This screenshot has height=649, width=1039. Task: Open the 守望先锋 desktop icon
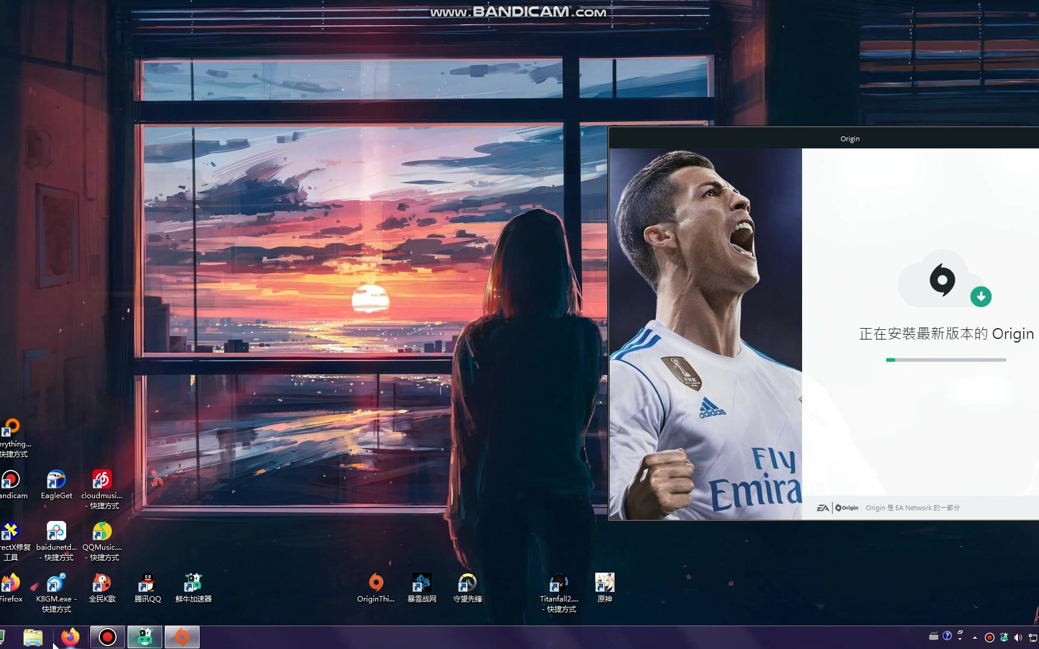pos(467,588)
